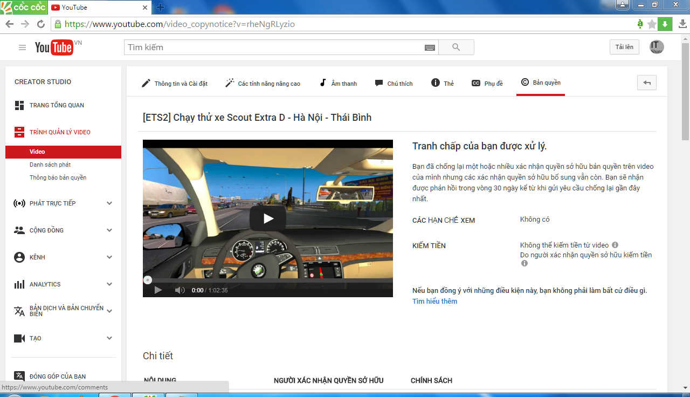Expand Phát trực tiếp section
This screenshot has height=397, width=690.
pyautogui.click(x=109, y=203)
